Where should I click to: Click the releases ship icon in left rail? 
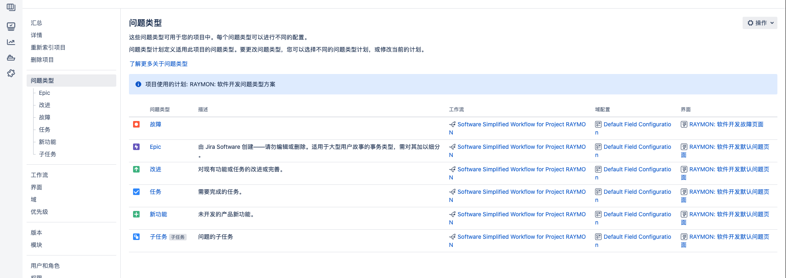coord(11,58)
